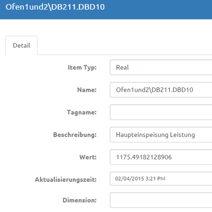The image size is (212, 212).
Task: Focus the Aktualisierungszeit field
Action: [161, 178]
